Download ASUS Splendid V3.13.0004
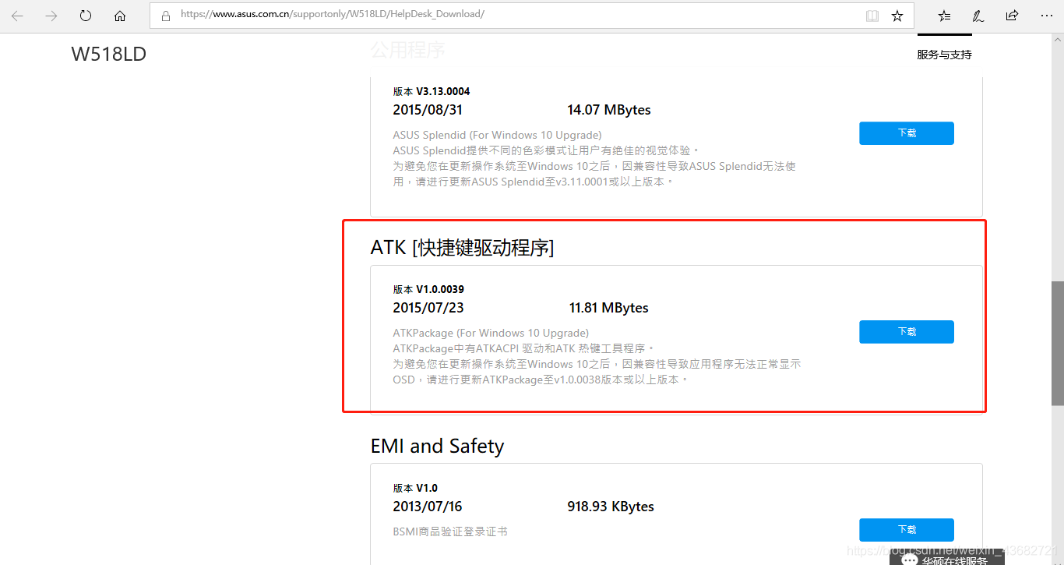1064x565 pixels. 907,133
